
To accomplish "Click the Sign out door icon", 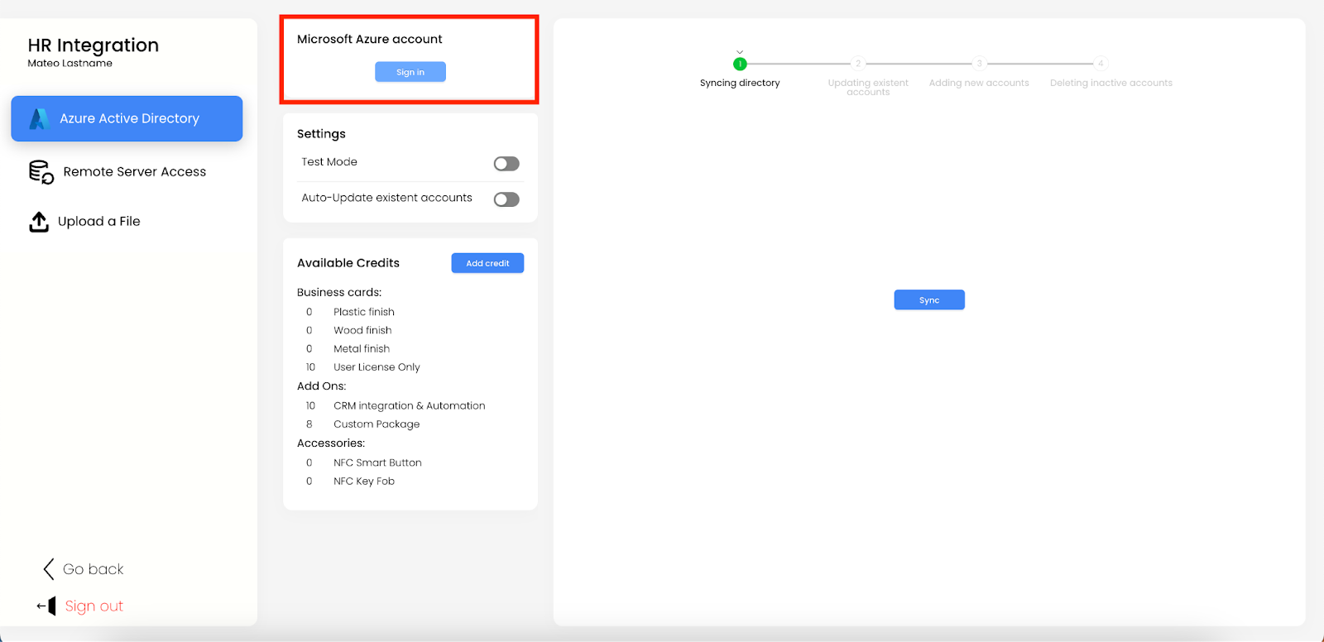I will point(47,606).
